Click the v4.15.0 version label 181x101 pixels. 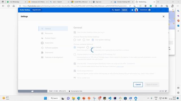point(161,91)
